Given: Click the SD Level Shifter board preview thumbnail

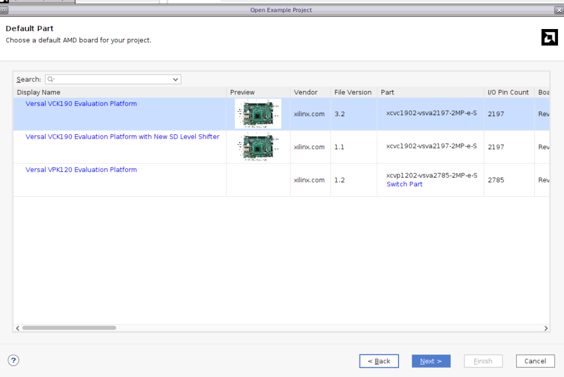Looking at the screenshot, I should [258, 147].
